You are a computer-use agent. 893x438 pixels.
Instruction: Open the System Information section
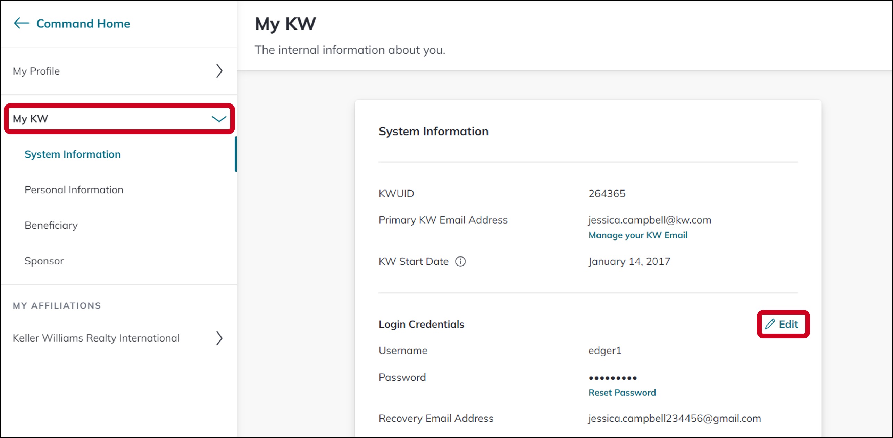73,154
